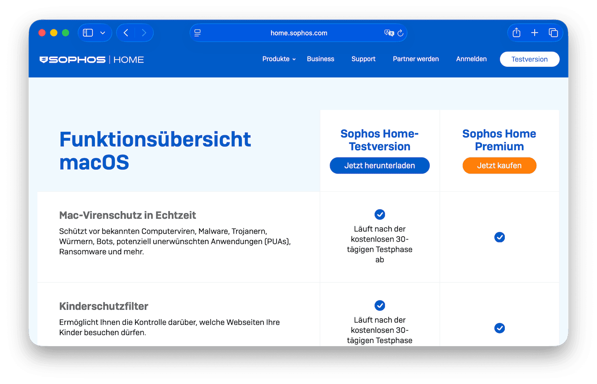
Task: Open the Partner werden link
Action: click(x=416, y=59)
